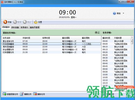Click the date 2018/03/05 星期一 text
135x100 pixels.
click(68, 17)
